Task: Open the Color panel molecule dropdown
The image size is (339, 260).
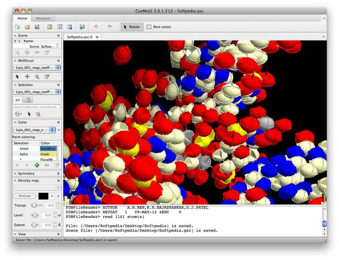Action: click(x=34, y=129)
